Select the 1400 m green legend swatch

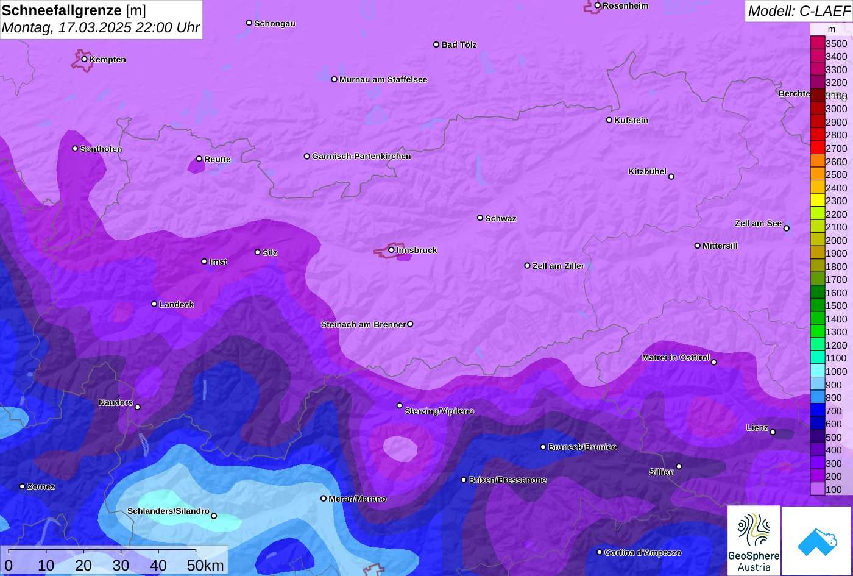817,318
